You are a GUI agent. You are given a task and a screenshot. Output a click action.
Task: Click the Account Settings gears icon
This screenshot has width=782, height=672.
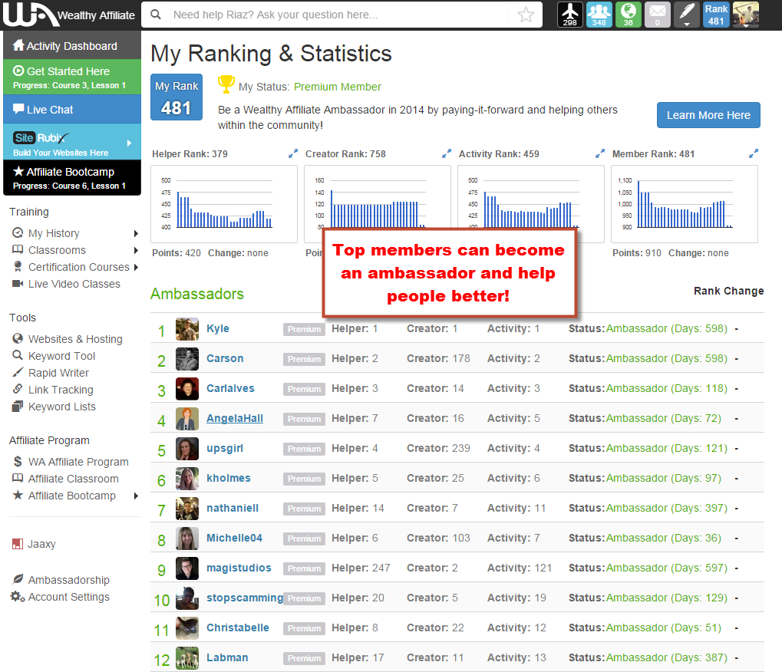pyautogui.click(x=18, y=596)
